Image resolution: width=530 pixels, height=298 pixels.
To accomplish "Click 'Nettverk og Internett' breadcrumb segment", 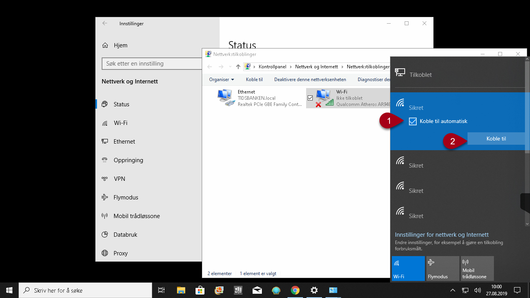I will tap(317, 67).
